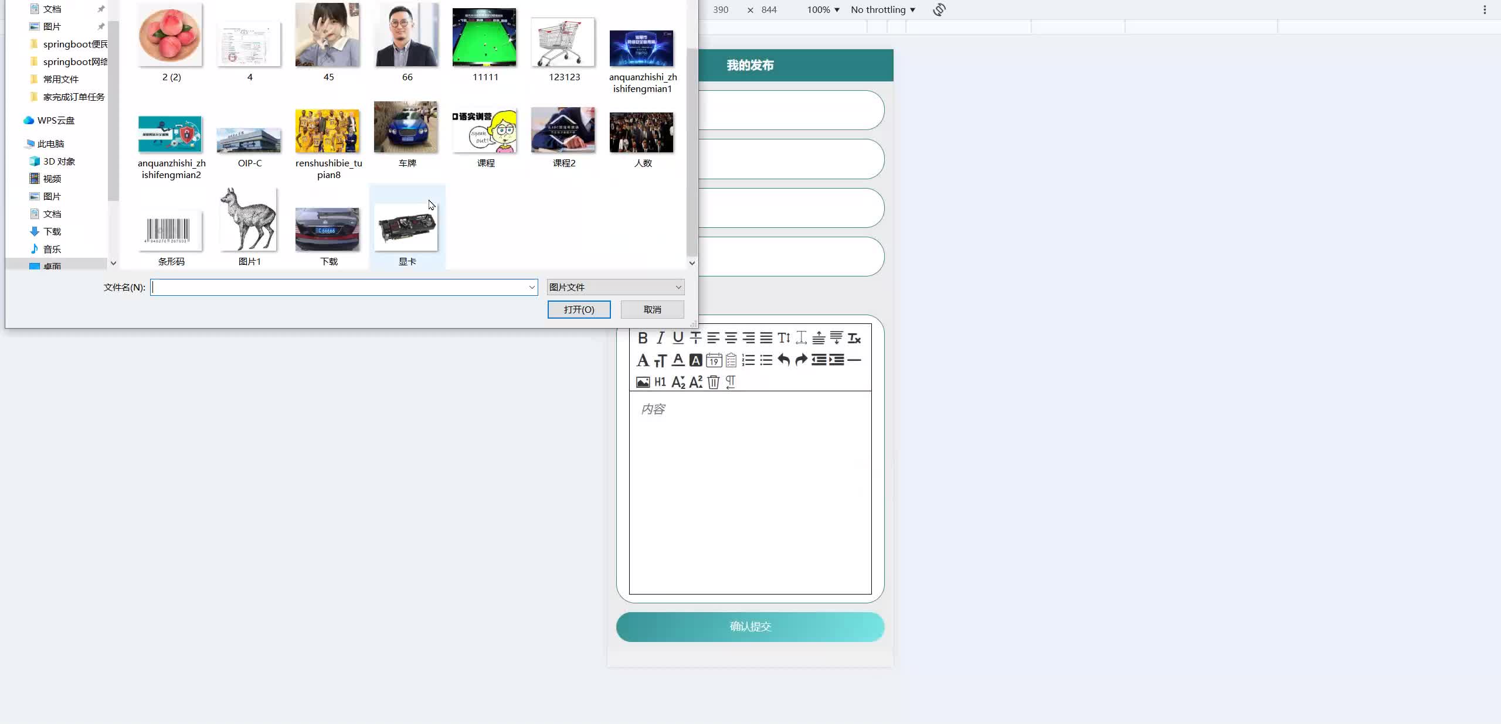Click the undo icon in the editor toolbar
This screenshot has height=724, width=1501.
(x=784, y=360)
